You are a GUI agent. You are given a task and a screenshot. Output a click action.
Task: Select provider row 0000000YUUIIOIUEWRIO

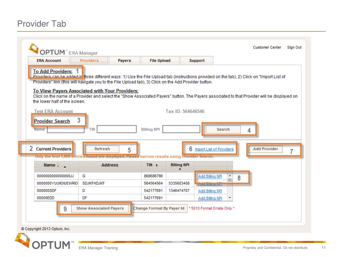(x=131, y=183)
